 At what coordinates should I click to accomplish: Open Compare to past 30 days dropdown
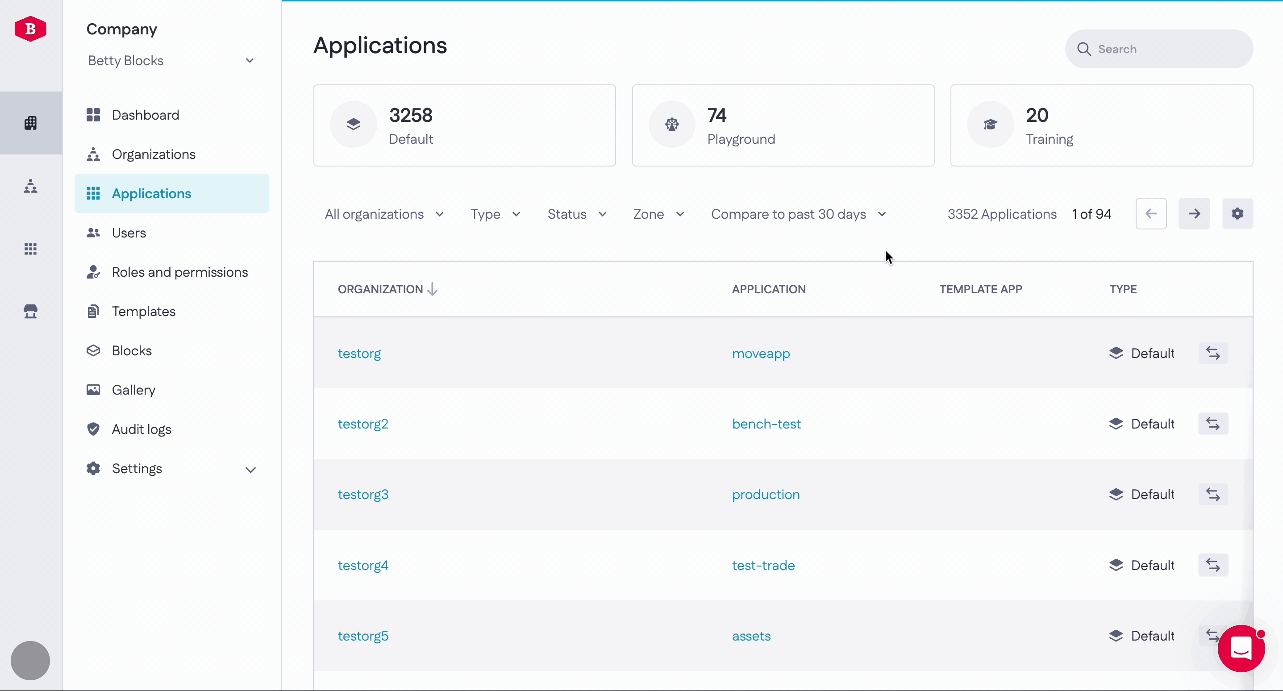[798, 214]
